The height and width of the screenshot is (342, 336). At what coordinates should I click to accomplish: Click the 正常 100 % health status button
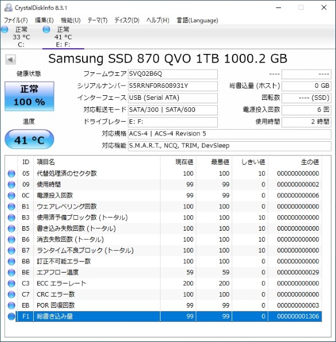29,96
